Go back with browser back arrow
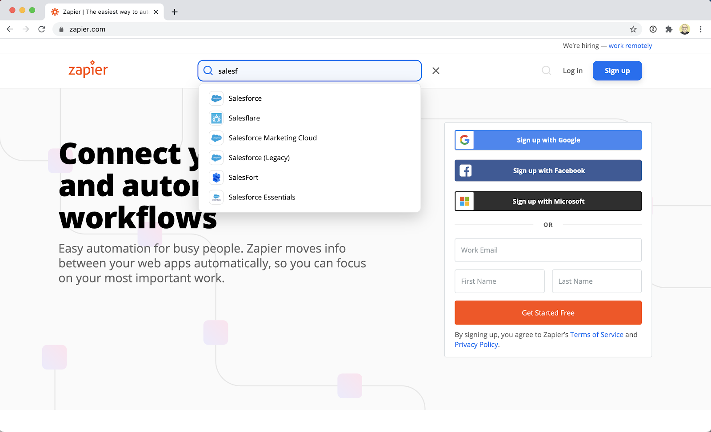711x432 pixels. point(10,29)
